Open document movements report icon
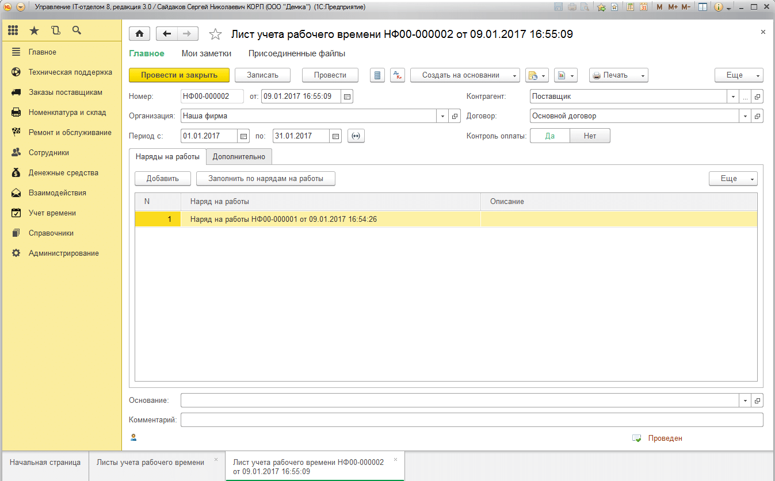This screenshot has width=775, height=481. click(x=377, y=75)
